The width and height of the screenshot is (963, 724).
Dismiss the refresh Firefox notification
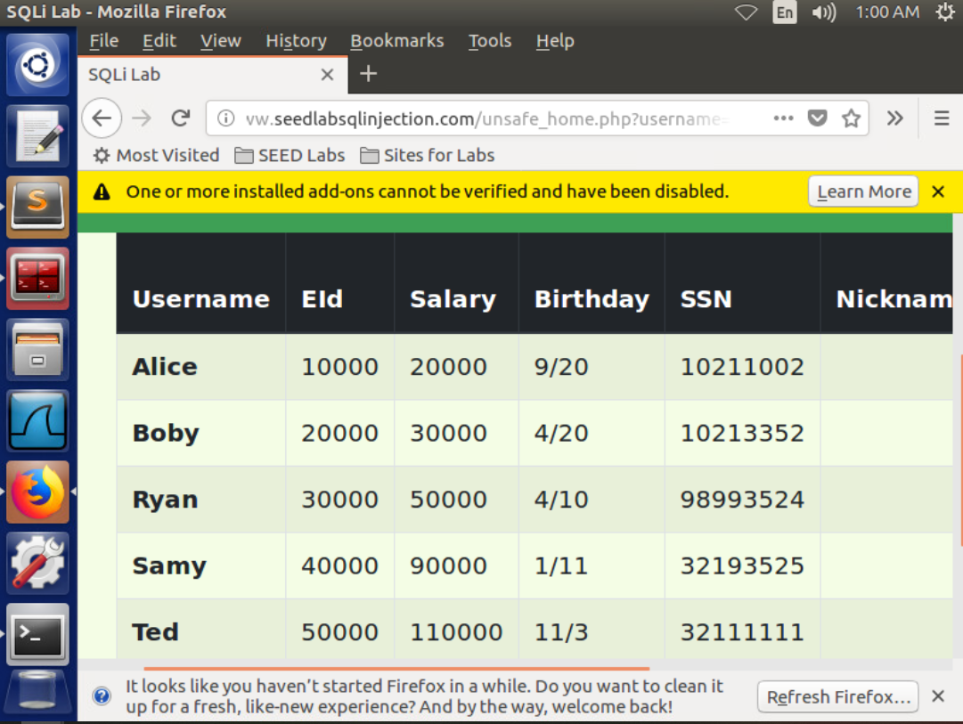938,696
